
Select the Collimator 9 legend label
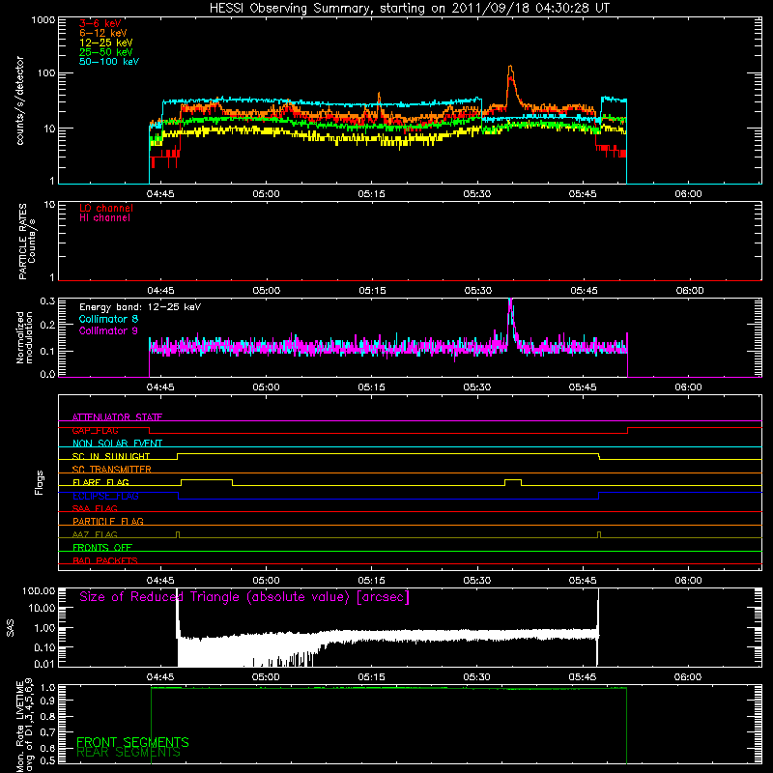coord(108,330)
